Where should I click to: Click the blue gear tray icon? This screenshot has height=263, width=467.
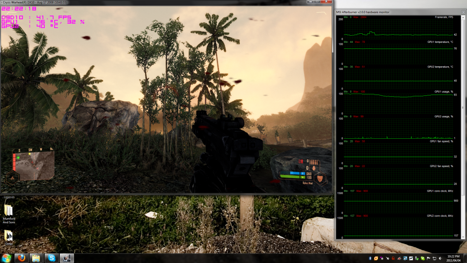coord(405,258)
